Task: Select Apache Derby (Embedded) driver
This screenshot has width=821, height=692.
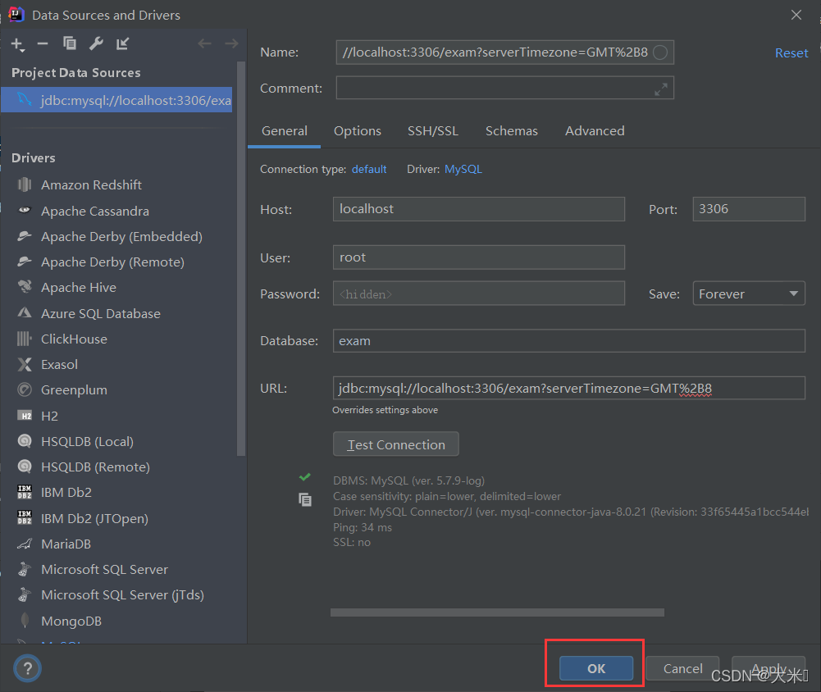Action: (x=121, y=237)
